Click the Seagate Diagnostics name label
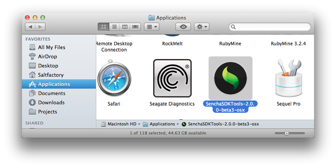This screenshot has height=168, width=336. coord(172,104)
